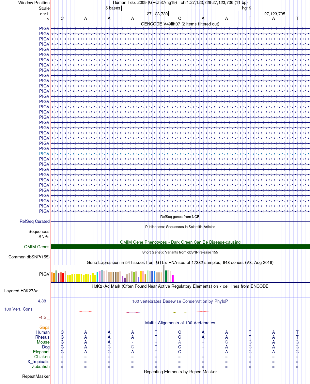Click the PIGV label beside the GTEx chart

click(x=44, y=274)
